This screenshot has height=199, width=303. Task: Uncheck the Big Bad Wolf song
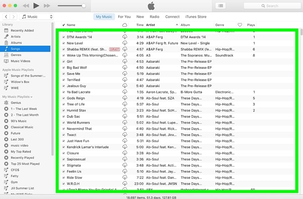64,68
